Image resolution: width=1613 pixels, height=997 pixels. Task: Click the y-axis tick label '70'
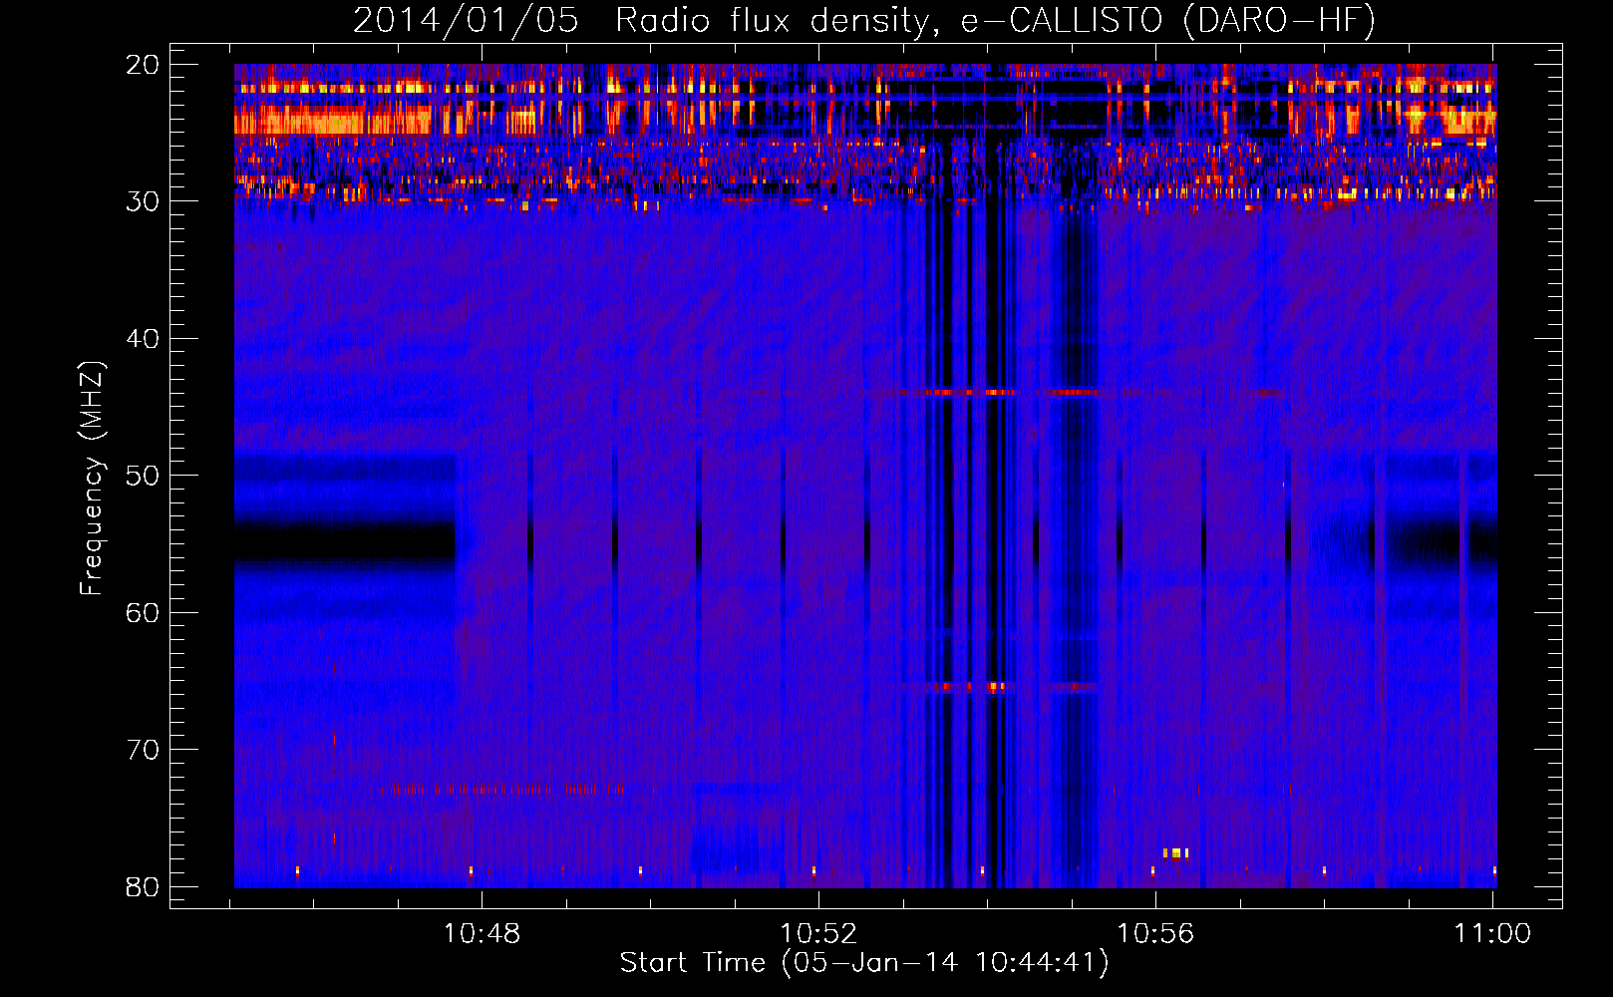(x=143, y=750)
